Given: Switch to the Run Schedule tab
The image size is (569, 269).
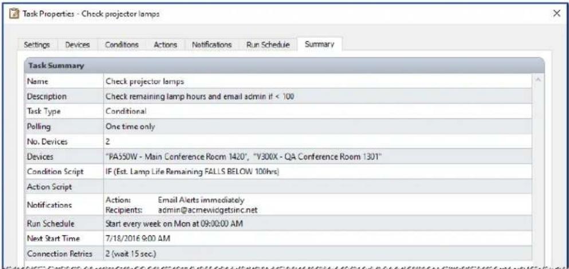Looking at the screenshot, I should pyautogui.click(x=268, y=45).
